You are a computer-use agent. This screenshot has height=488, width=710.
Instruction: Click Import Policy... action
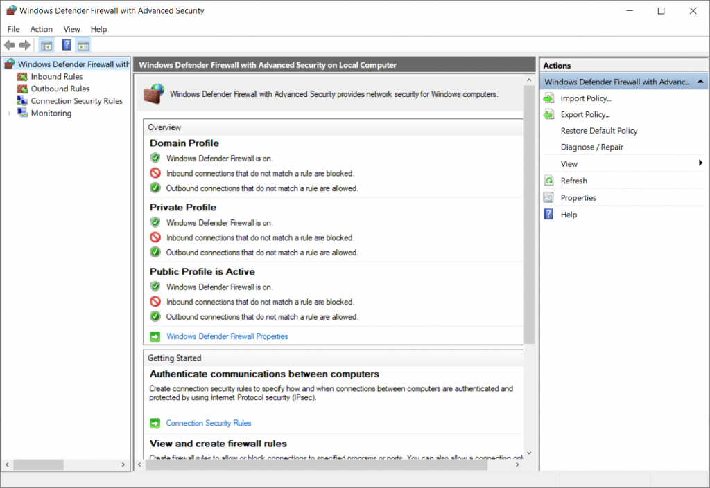click(x=586, y=98)
